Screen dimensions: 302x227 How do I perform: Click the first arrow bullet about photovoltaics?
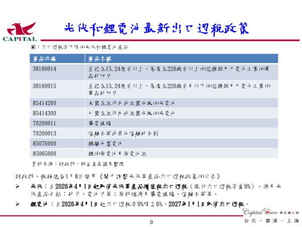tap(18, 186)
